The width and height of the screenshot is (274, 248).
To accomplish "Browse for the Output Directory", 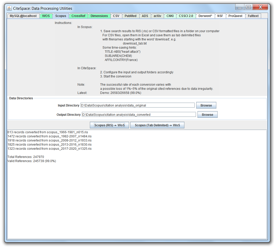I will click(207, 114).
